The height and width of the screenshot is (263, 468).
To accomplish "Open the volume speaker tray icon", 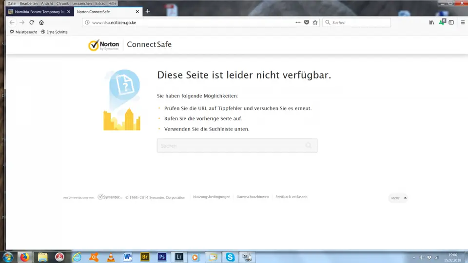I will [422, 257].
